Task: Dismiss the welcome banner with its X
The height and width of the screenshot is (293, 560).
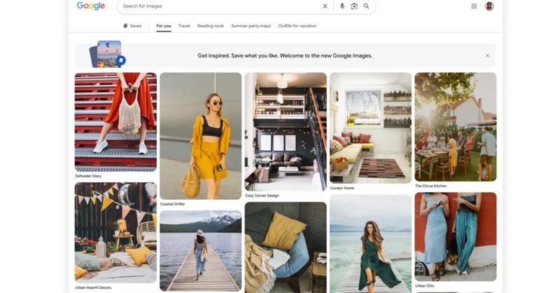Action: (x=487, y=56)
